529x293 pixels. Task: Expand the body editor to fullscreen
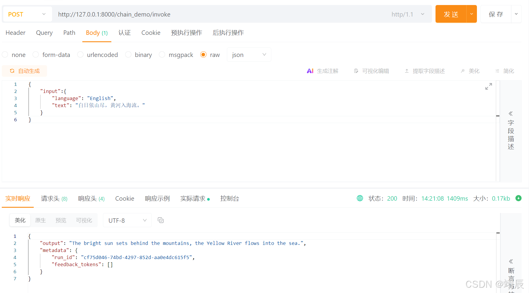(488, 86)
